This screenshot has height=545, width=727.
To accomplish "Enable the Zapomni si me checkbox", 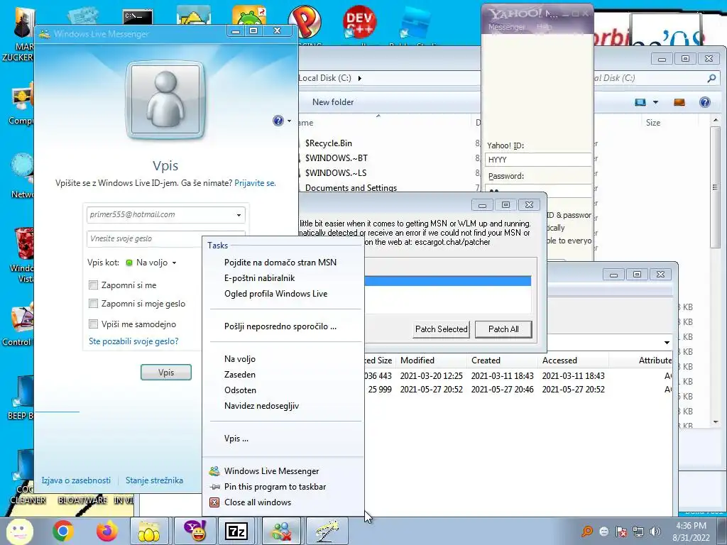I will (x=93, y=285).
